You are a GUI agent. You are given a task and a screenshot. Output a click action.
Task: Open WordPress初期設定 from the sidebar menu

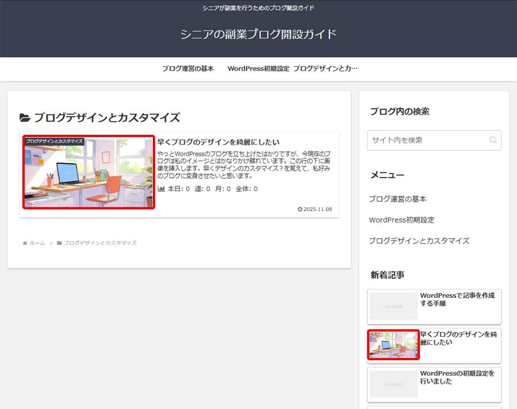point(401,220)
